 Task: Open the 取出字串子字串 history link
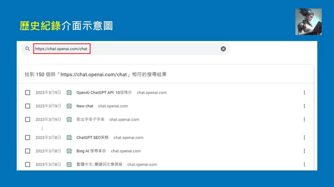pyautogui.click(x=90, y=120)
